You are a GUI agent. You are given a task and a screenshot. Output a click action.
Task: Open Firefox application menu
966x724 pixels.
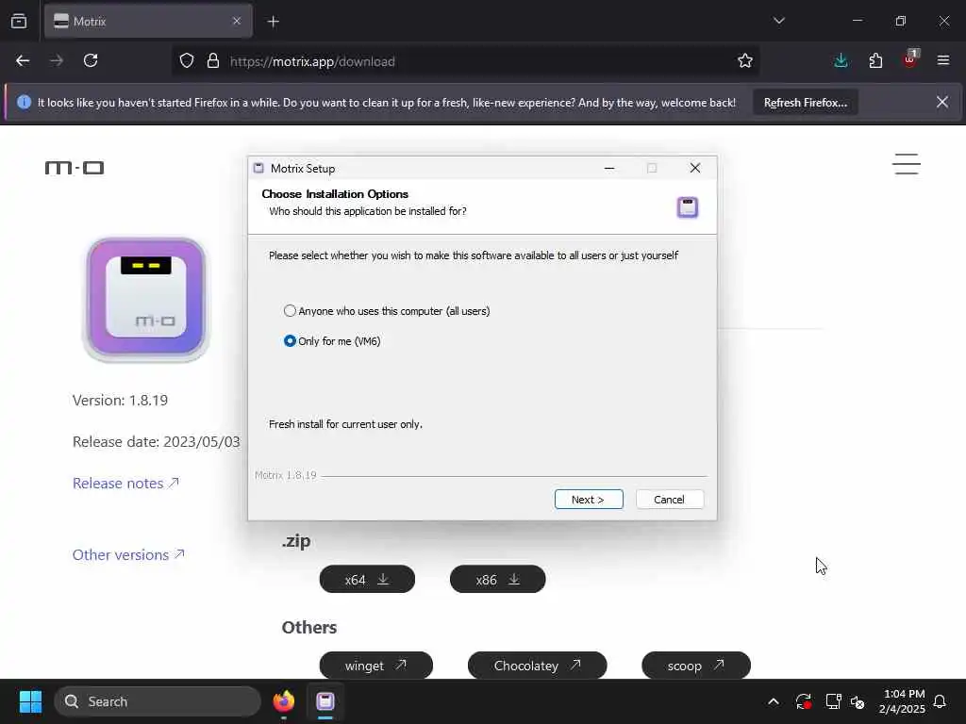point(943,61)
